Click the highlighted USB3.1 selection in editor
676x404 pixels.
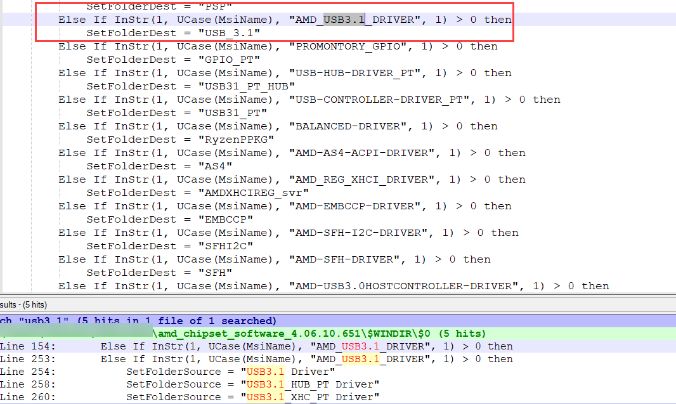[x=344, y=20]
